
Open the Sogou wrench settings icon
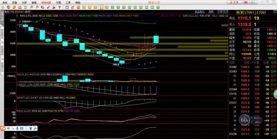point(35,129)
